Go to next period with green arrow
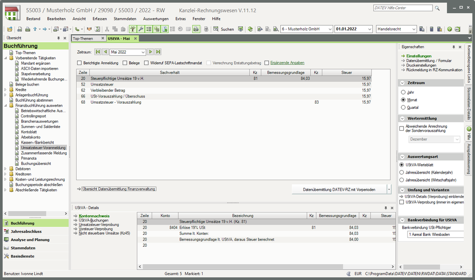Viewport: 475px width, 280px height. tap(150, 52)
